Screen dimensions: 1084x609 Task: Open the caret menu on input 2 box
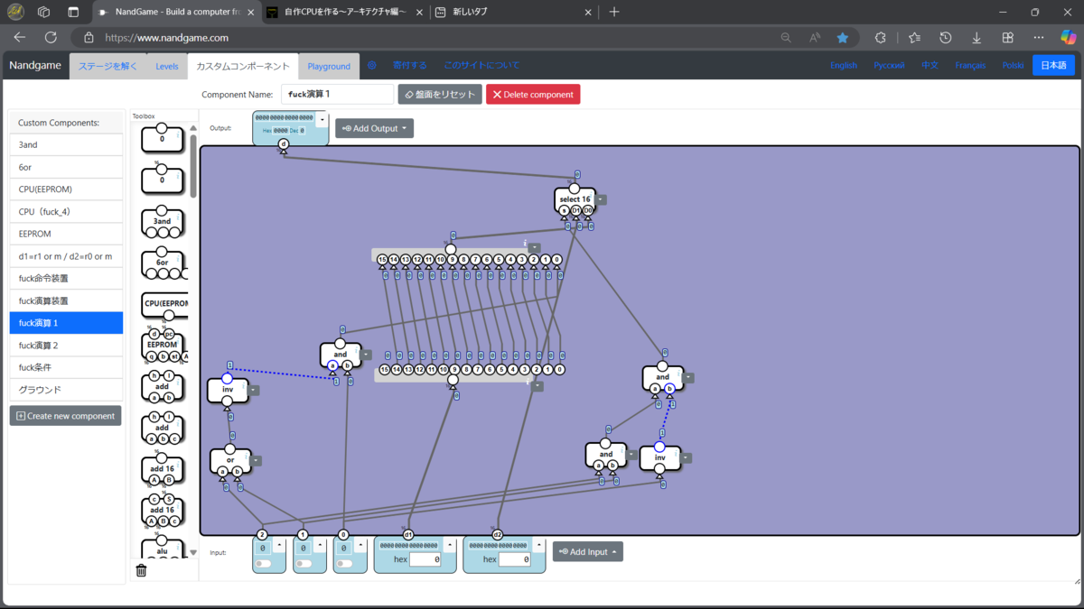(x=279, y=545)
